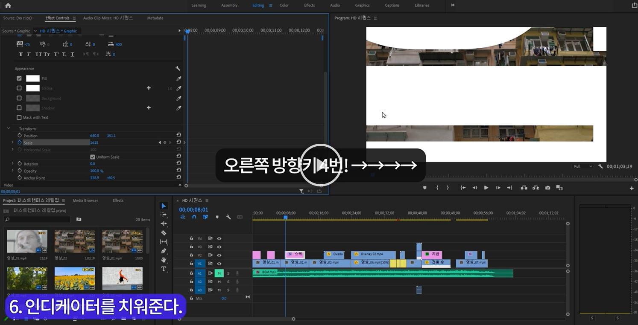Open Appearance graphics properties wrench
This screenshot has width=638, height=325.
pos(178,68)
